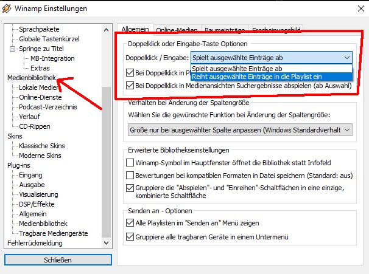
Task: Toggle Gruppiere alle tragbaren Geräte in einem Untermenü
Action: (130, 237)
